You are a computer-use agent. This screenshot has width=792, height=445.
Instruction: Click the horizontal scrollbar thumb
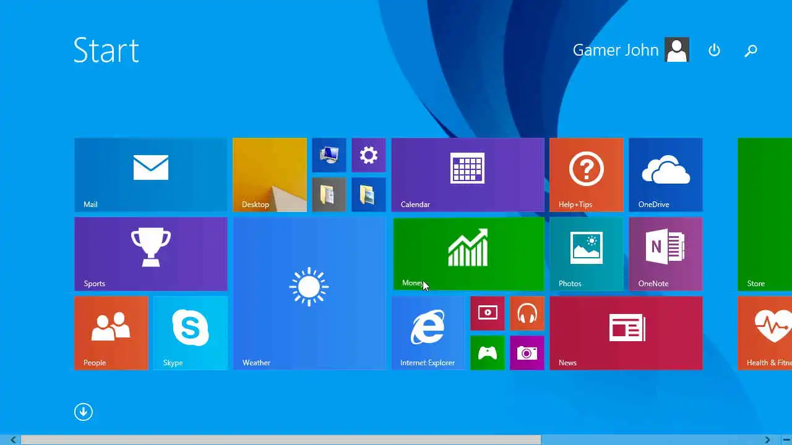tap(281, 440)
